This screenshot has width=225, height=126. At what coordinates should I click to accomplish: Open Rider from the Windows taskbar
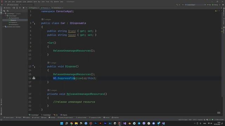click(x=120, y=124)
